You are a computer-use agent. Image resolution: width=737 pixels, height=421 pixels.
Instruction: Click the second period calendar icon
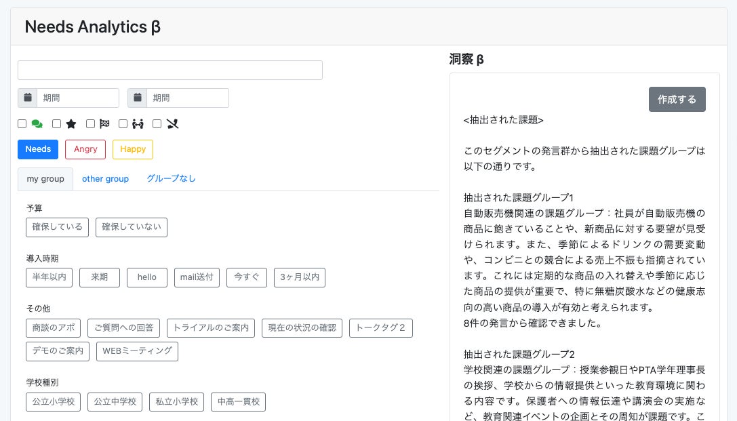tap(138, 98)
